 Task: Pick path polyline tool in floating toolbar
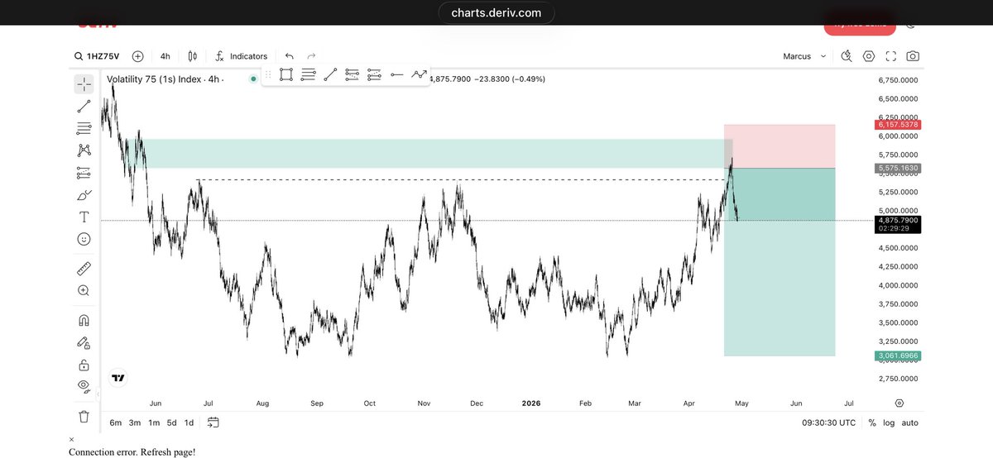tap(419, 74)
